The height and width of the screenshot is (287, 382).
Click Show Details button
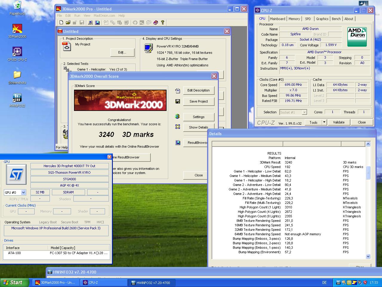198,127
